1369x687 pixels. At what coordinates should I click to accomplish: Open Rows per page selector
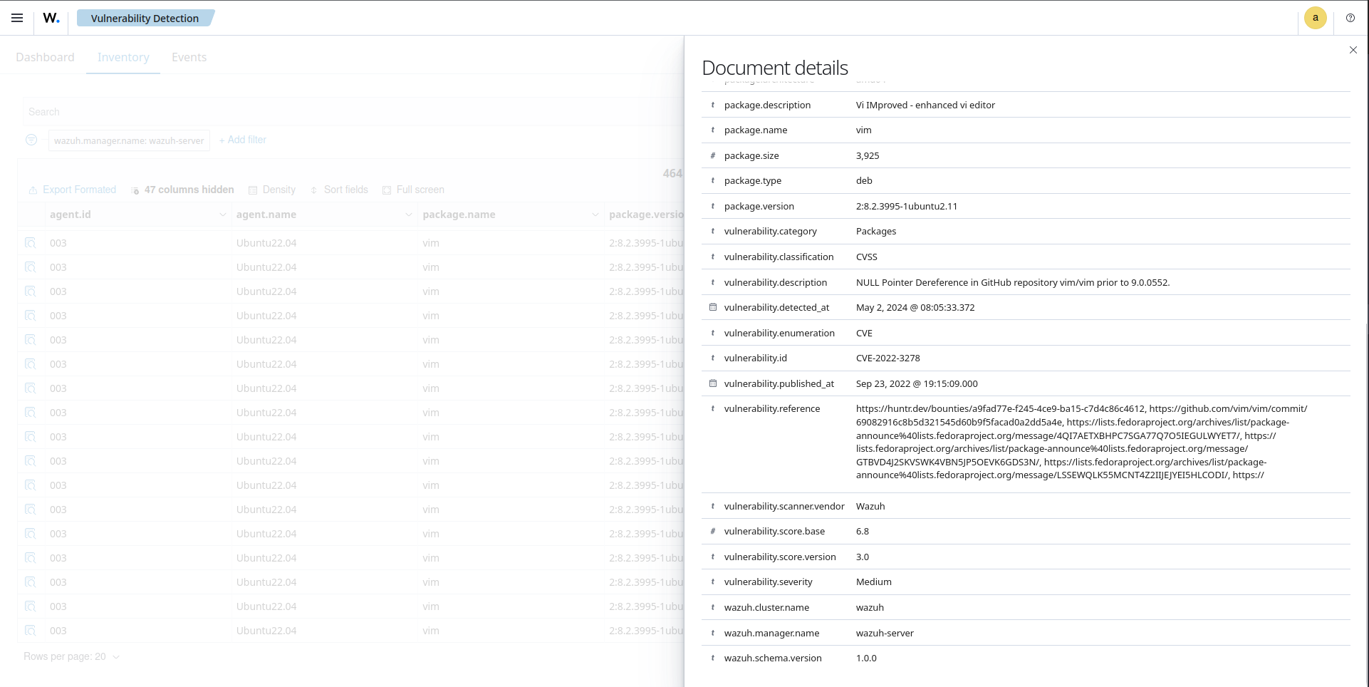pyautogui.click(x=71, y=656)
